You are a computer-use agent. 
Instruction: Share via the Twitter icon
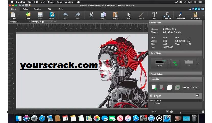coord(196,9)
